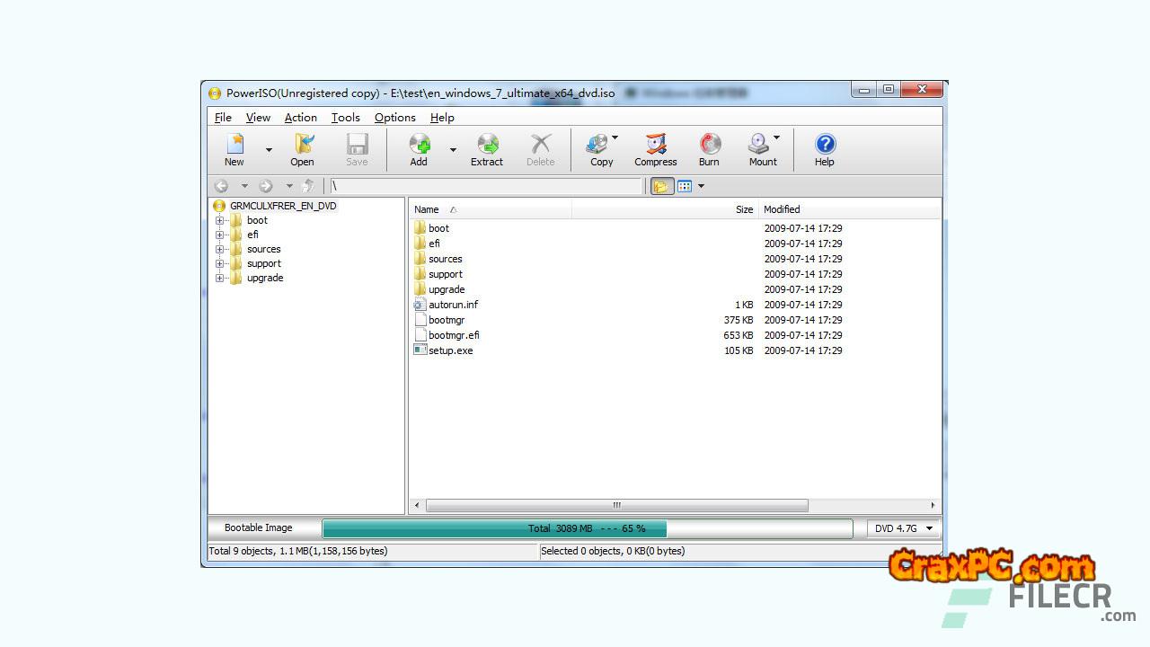This screenshot has width=1150, height=647.
Task: Open the DVD 4.7G media size dropdown
Action: click(x=905, y=528)
